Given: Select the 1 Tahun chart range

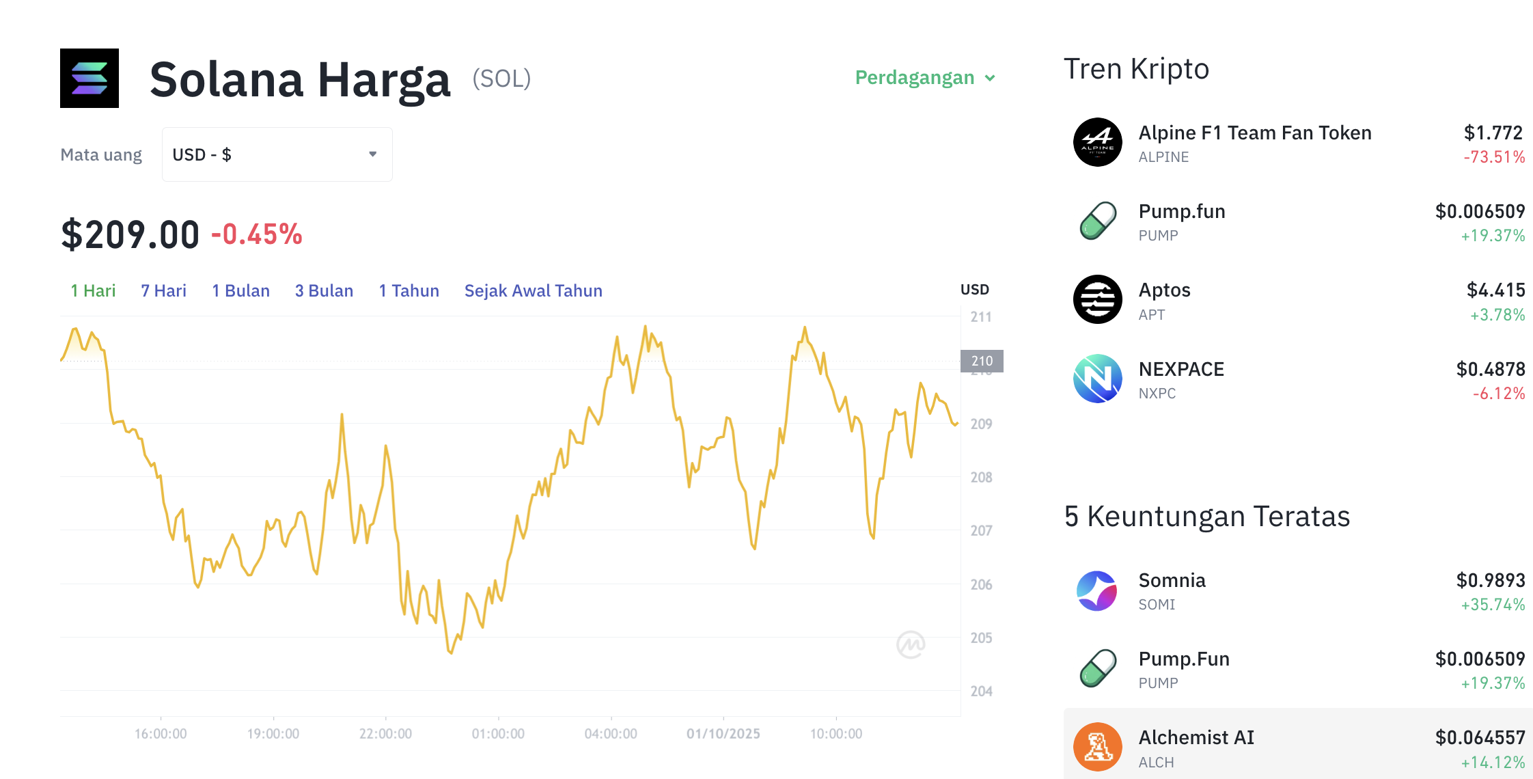Looking at the screenshot, I should click(x=409, y=291).
